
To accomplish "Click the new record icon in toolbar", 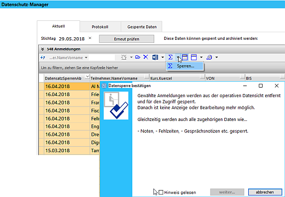I will click(124, 57).
